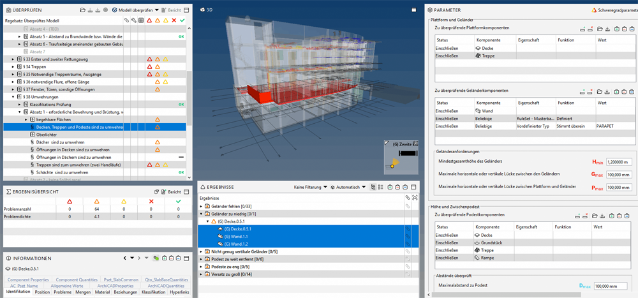Open the Keine Filterung dropdown in Ergebnisse
The image size is (638, 298).
(310, 187)
